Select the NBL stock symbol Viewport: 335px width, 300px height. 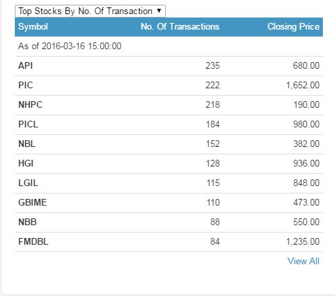(27, 144)
